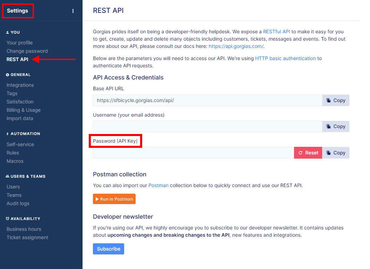Viewport: 370px width, 269px height.
Task: Follow the RESTful API link
Action: coord(277,32)
